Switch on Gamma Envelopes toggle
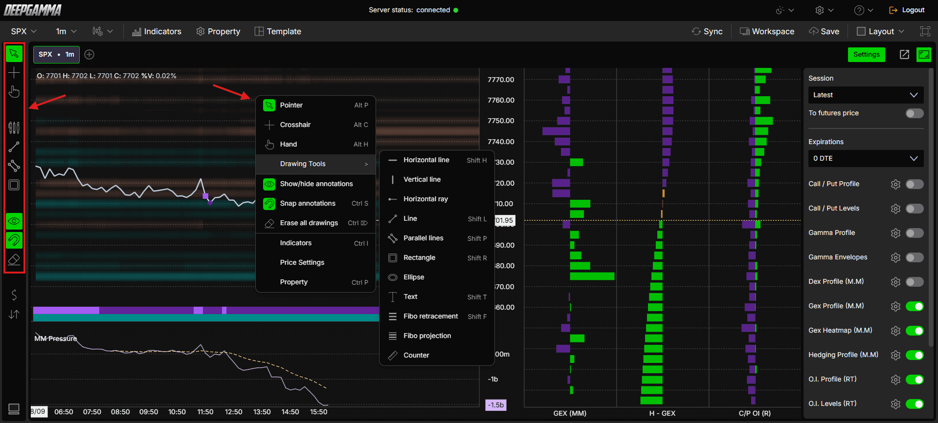The image size is (938, 423). pyautogui.click(x=915, y=257)
